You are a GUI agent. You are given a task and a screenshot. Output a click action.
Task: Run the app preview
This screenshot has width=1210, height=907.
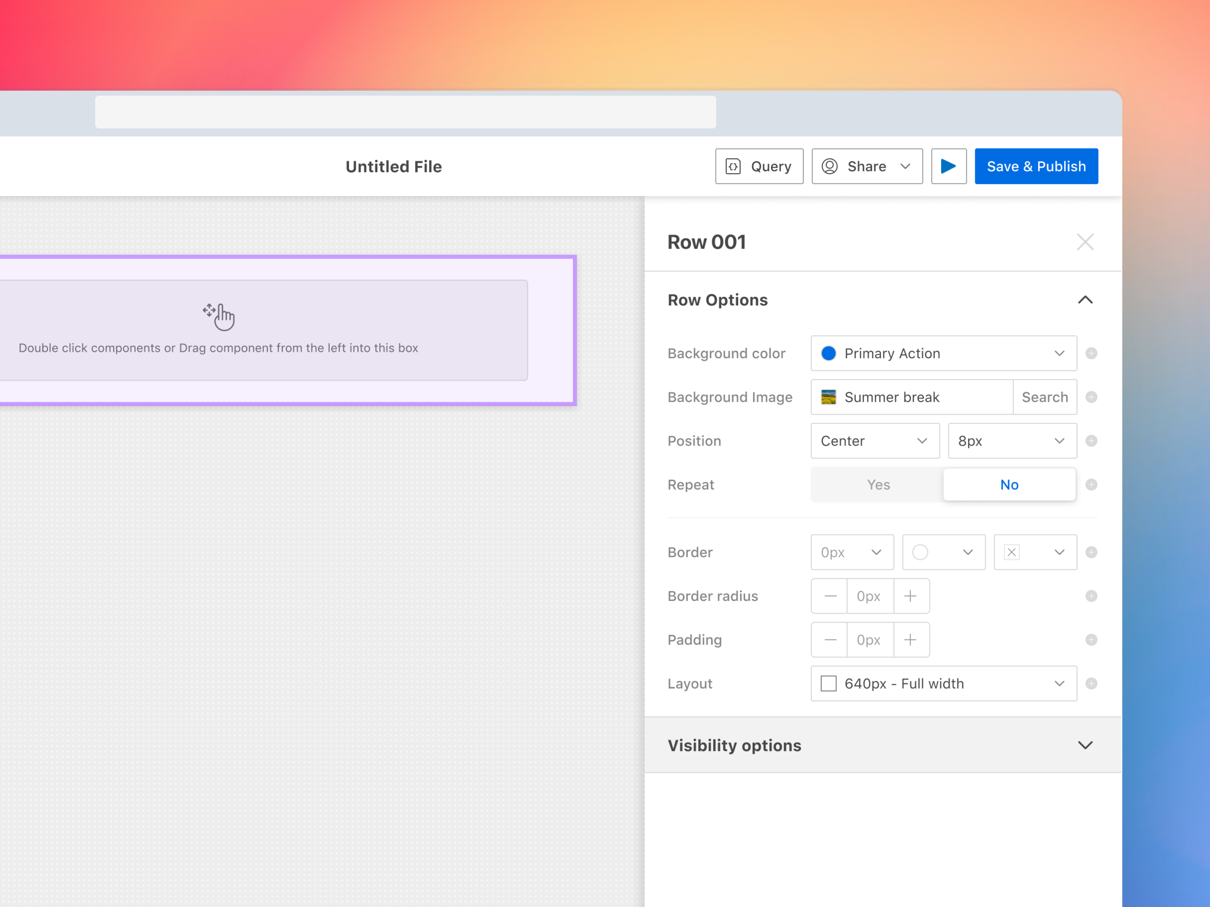click(x=948, y=166)
